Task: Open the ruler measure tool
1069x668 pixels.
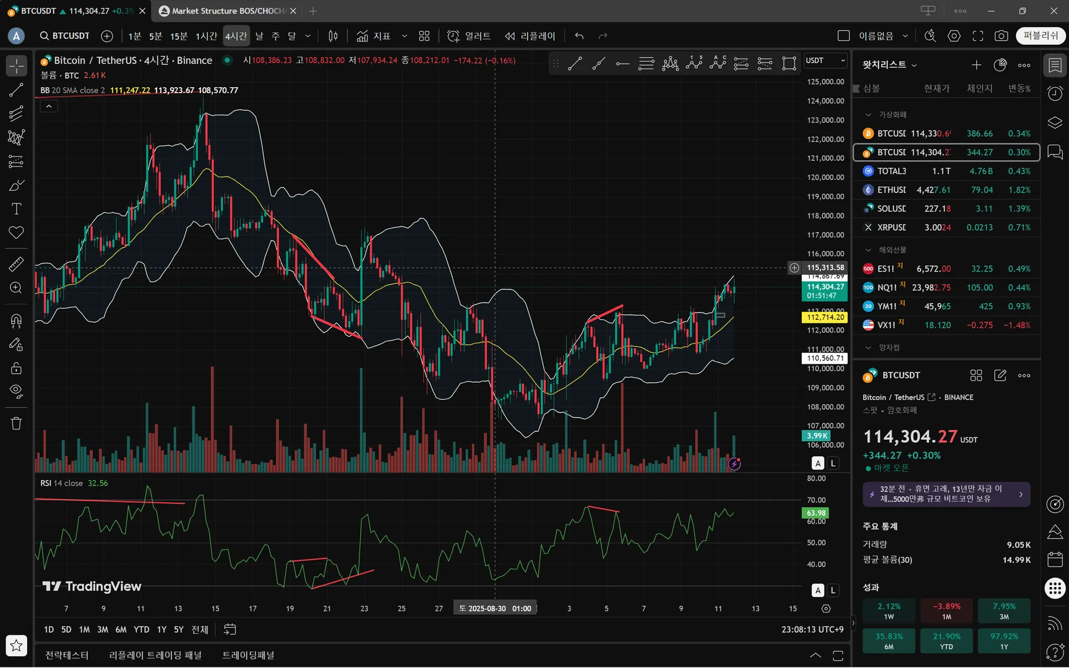Action: point(16,264)
